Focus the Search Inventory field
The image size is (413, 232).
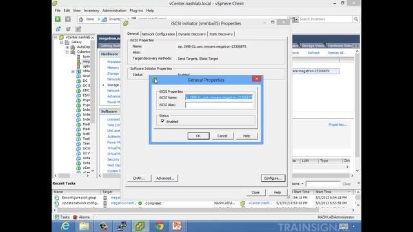[325, 19]
